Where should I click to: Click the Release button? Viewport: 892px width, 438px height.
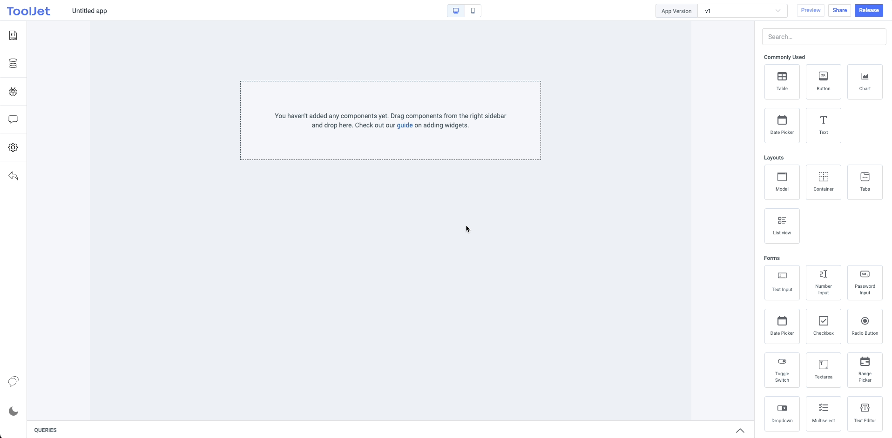point(869,10)
